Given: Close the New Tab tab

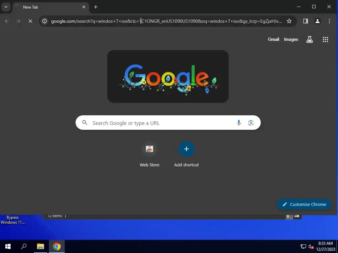Looking at the screenshot, I should [x=84, y=7].
